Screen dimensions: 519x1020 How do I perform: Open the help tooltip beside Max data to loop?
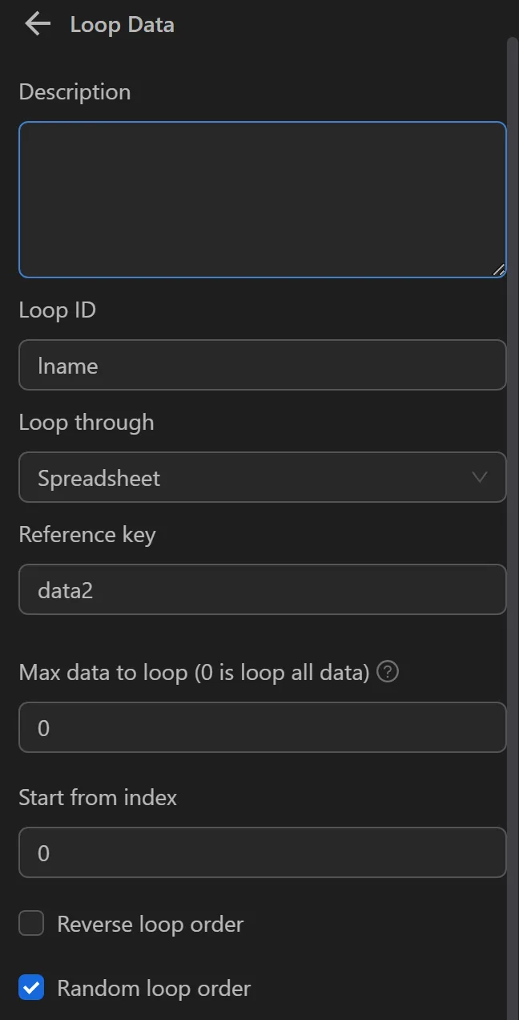(x=387, y=672)
